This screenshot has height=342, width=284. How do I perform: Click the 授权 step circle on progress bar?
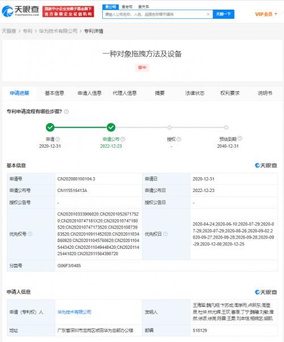[169, 127]
